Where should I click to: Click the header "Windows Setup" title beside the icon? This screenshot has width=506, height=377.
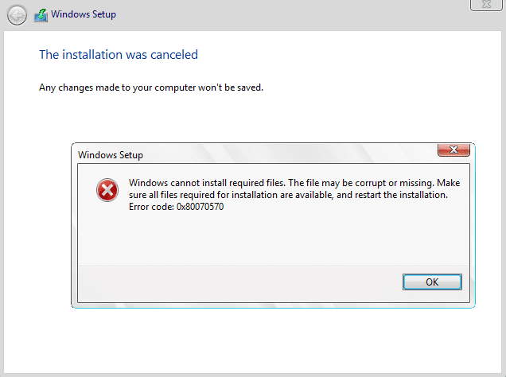click(x=84, y=14)
